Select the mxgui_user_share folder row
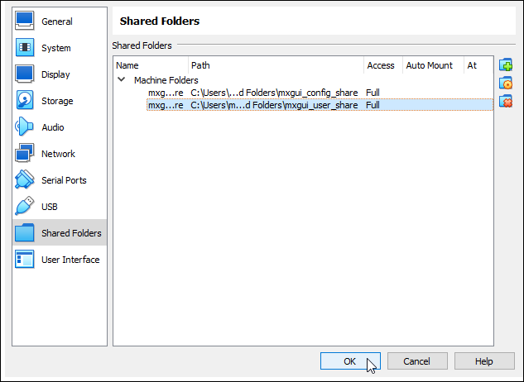Viewport: 524px width, 382px height. 273,105
